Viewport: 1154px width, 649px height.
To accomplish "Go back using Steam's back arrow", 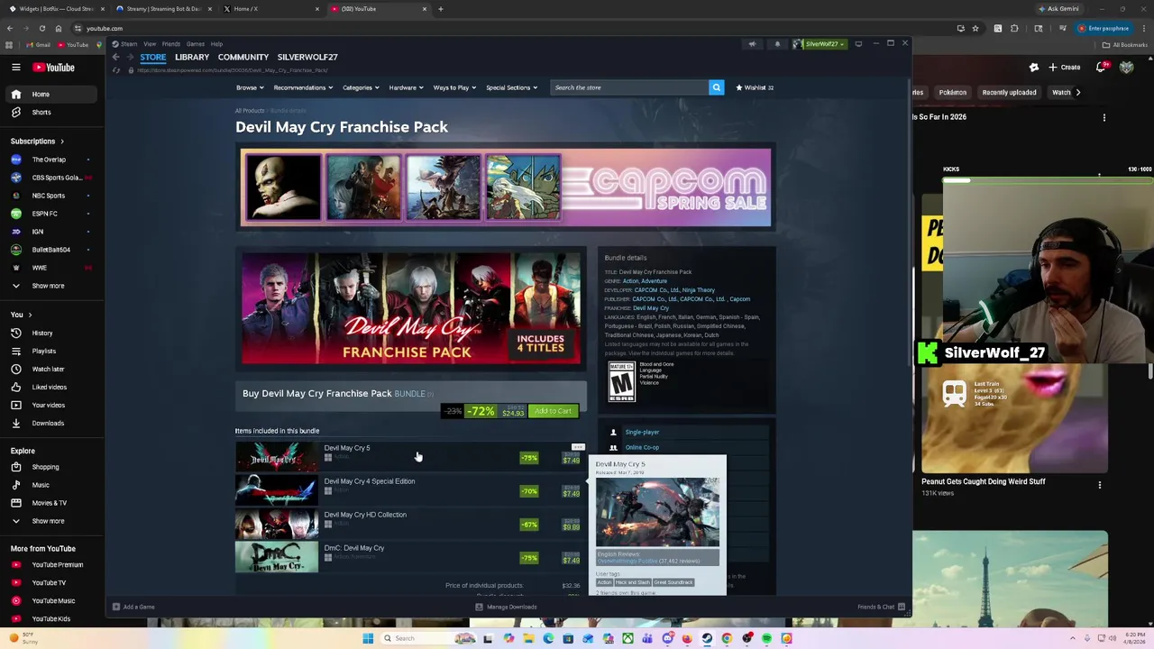I will point(115,57).
